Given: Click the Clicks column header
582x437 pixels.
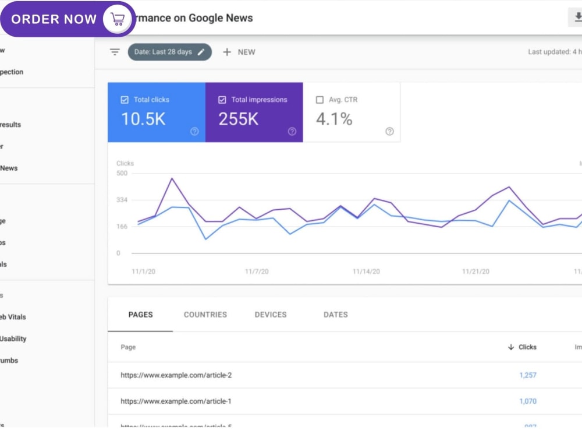Looking at the screenshot, I should click(x=527, y=347).
